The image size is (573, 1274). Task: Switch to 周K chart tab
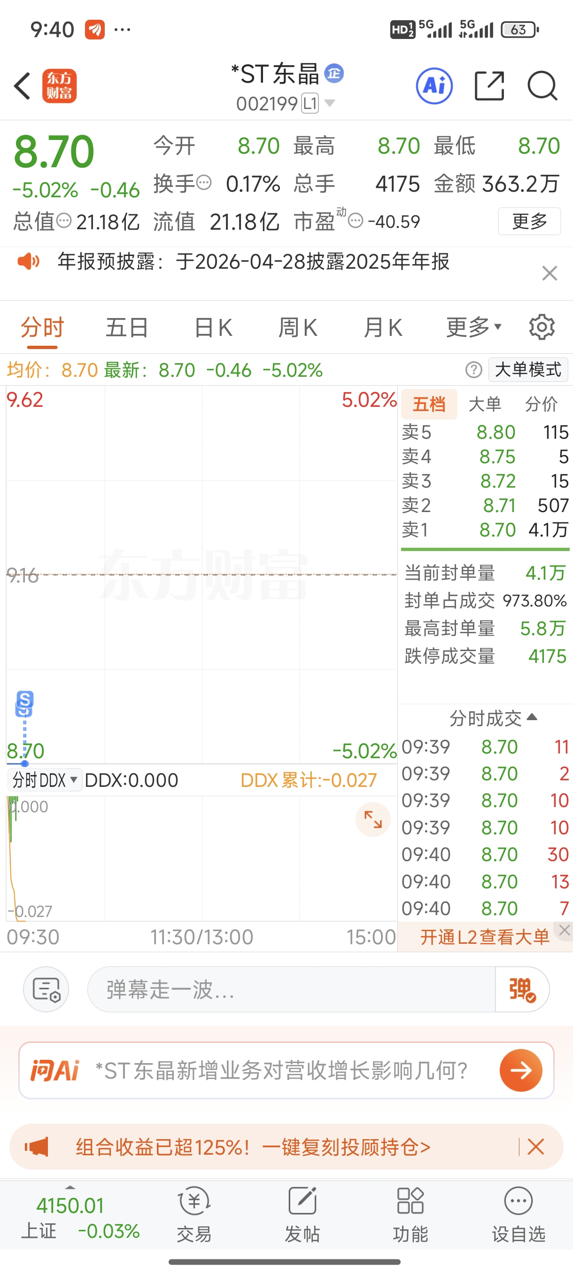(298, 327)
